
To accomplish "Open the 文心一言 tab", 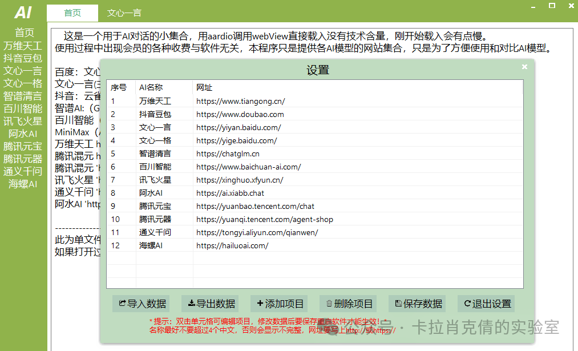I will pyautogui.click(x=124, y=13).
